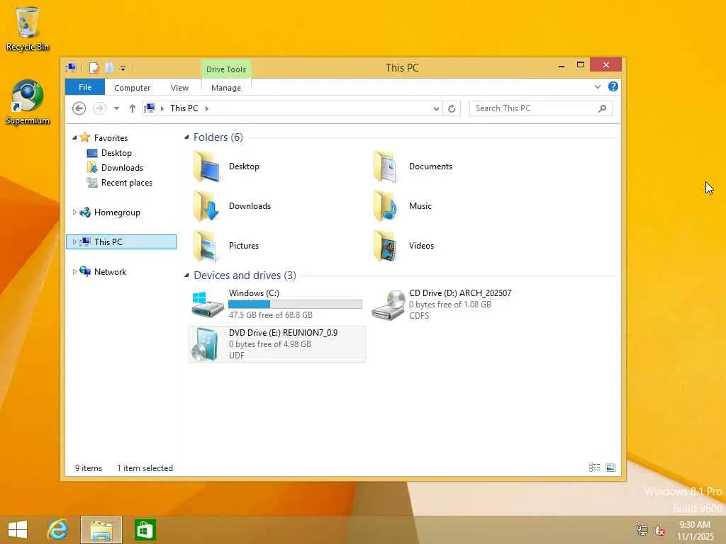Switch to large thumbnails view in status bar

(x=610, y=467)
